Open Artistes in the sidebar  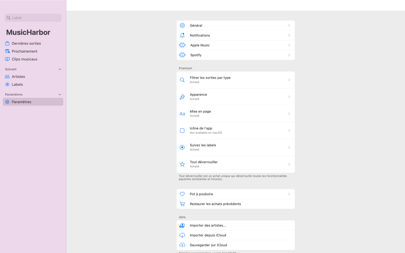[x=18, y=77]
